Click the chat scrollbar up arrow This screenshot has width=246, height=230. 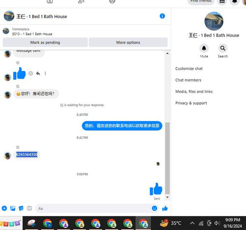(x=167, y=54)
